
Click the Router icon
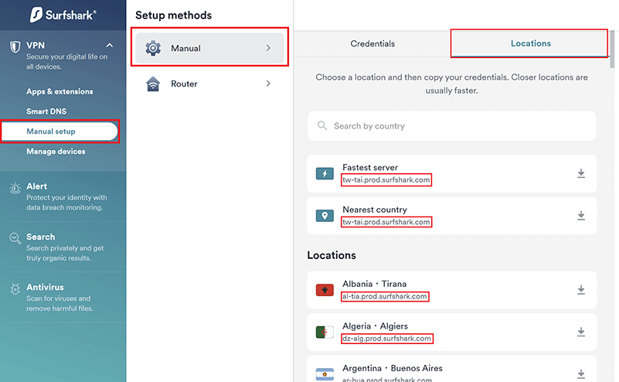click(x=153, y=84)
